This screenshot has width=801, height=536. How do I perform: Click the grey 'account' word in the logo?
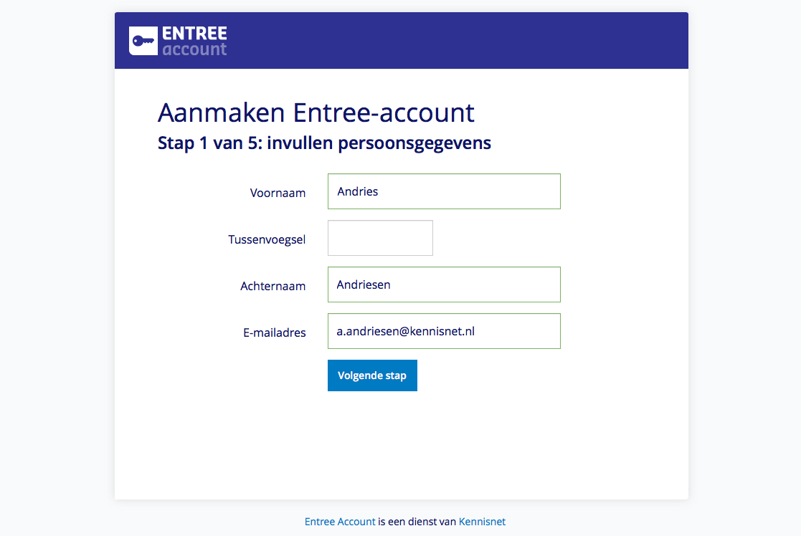[x=194, y=49]
